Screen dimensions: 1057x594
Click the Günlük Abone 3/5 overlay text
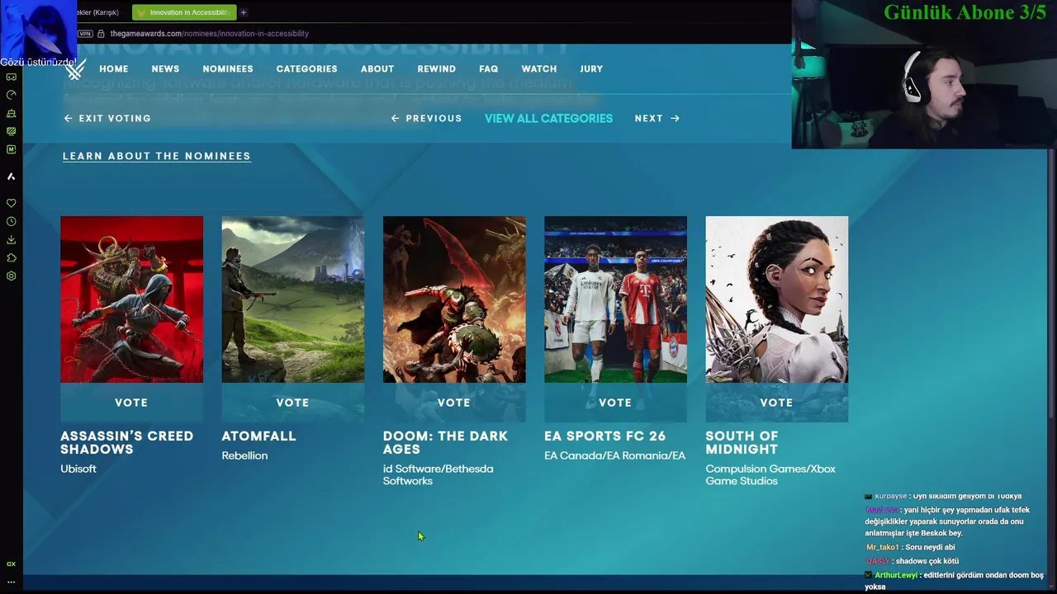tap(965, 12)
